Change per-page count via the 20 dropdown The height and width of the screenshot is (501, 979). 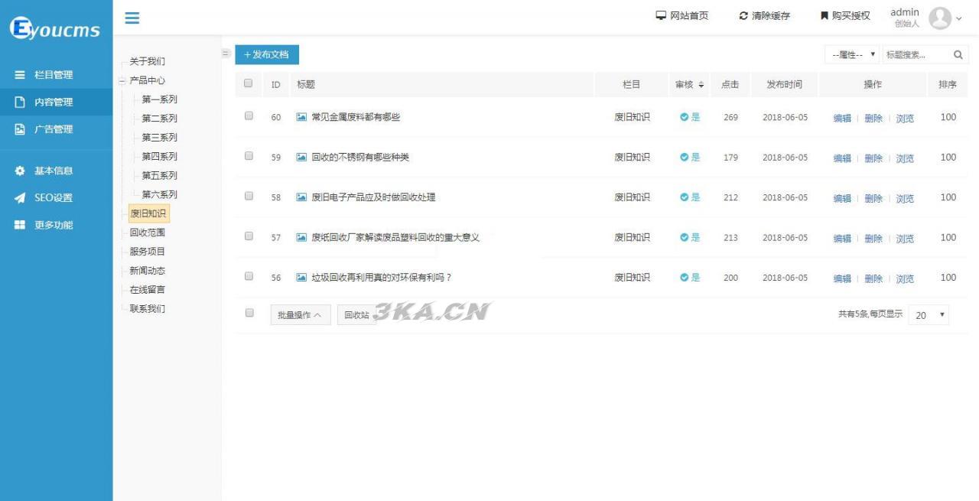929,315
